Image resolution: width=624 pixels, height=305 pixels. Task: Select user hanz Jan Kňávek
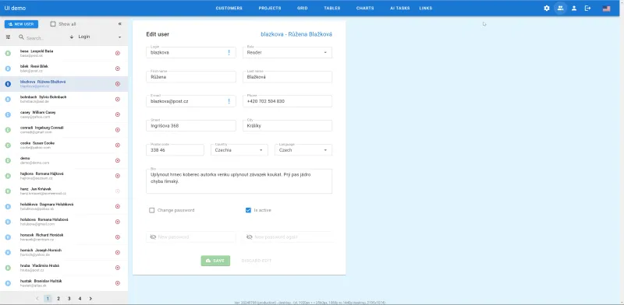click(x=64, y=191)
